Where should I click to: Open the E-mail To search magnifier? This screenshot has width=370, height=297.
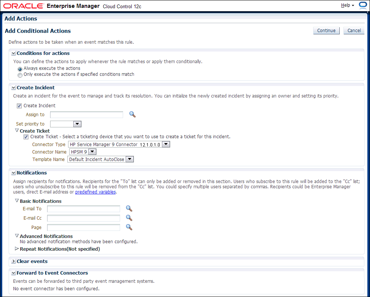(x=129, y=208)
